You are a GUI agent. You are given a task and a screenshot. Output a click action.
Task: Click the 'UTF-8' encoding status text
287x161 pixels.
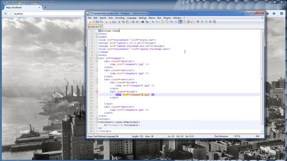click(x=237, y=136)
